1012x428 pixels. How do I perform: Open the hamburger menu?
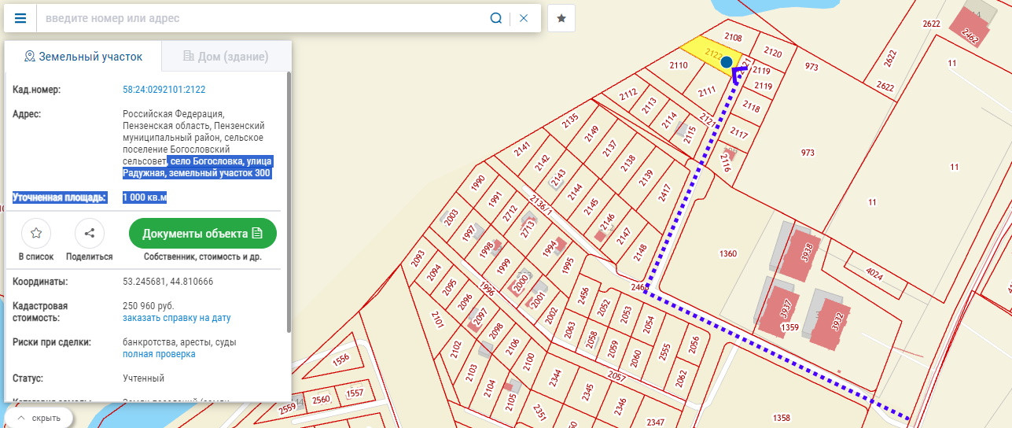20,18
